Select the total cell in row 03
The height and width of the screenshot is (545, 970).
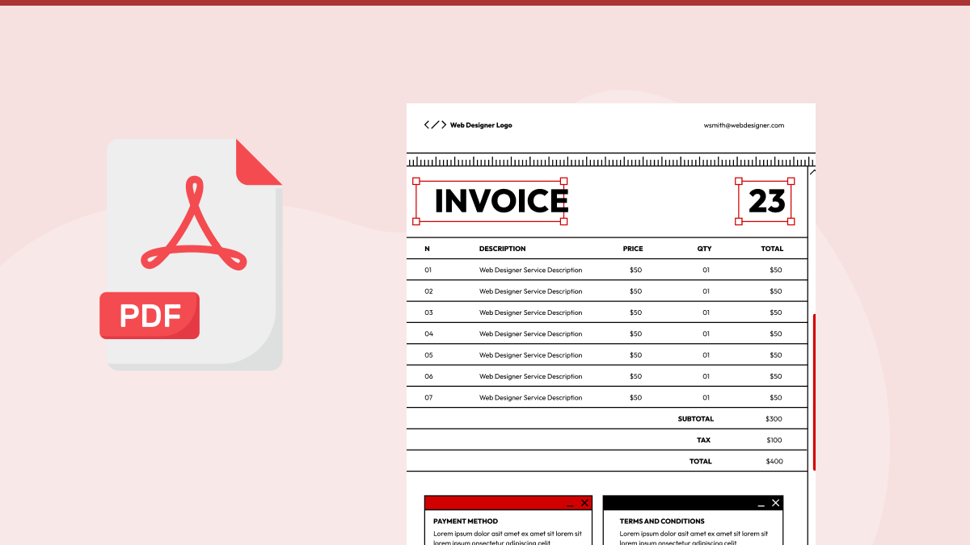[x=776, y=312]
